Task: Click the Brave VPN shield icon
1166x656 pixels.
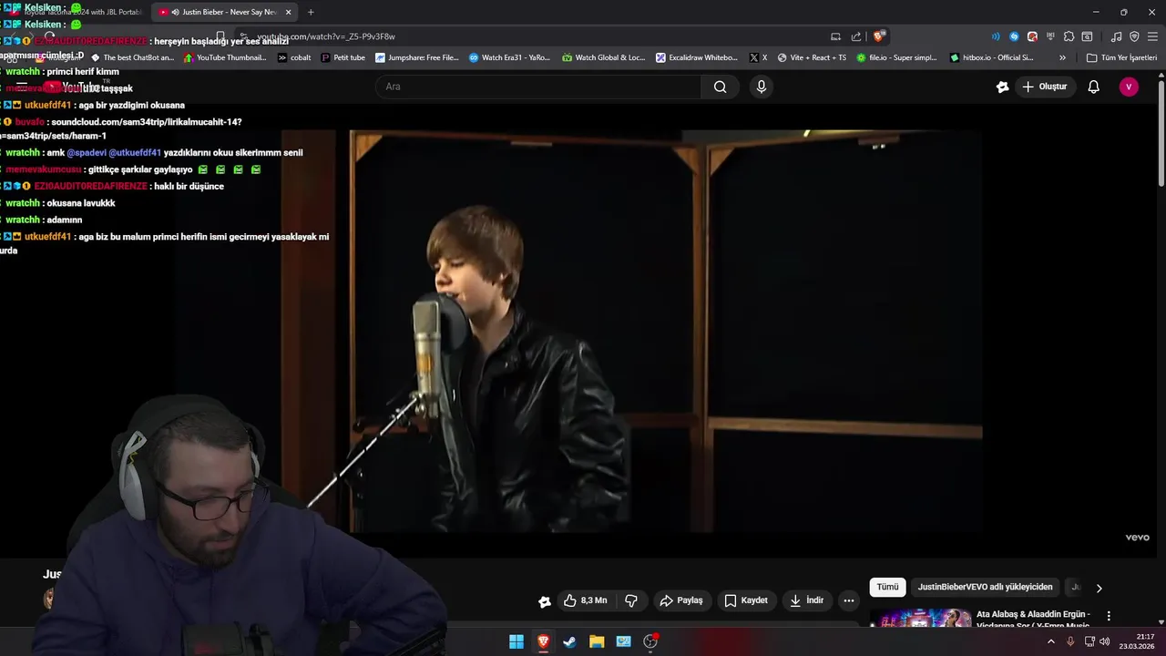Action: tap(1134, 36)
